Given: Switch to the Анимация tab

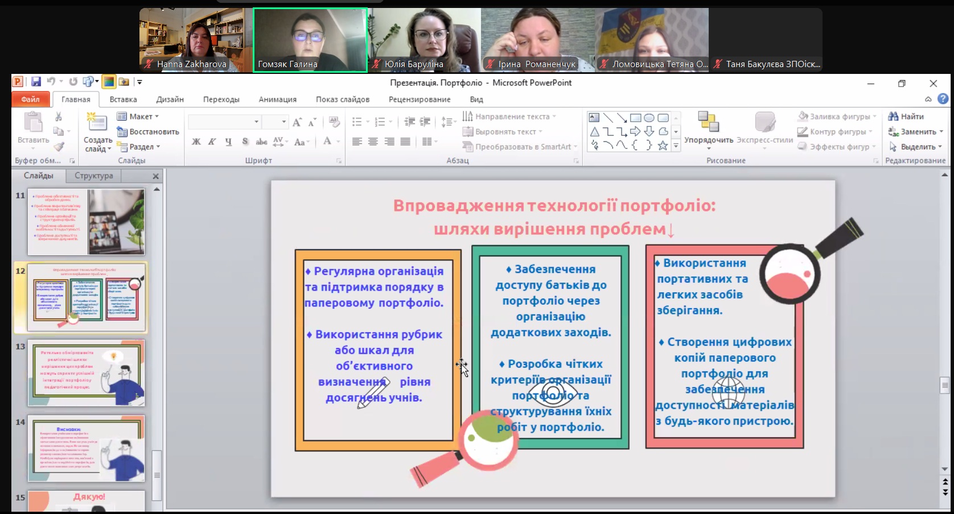Looking at the screenshot, I should (x=277, y=100).
